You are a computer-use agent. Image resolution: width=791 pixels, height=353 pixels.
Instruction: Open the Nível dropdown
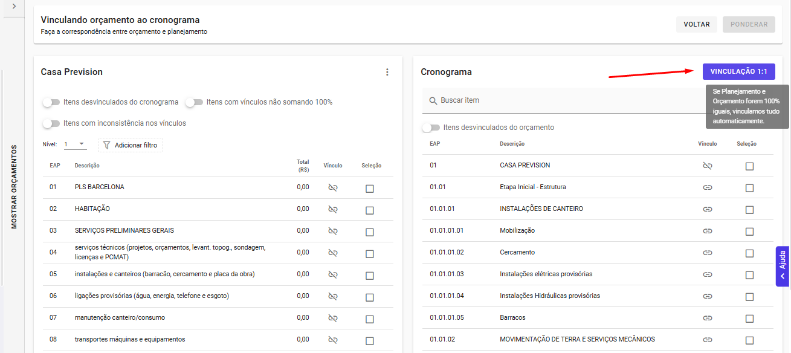click(x=76, y=145)
